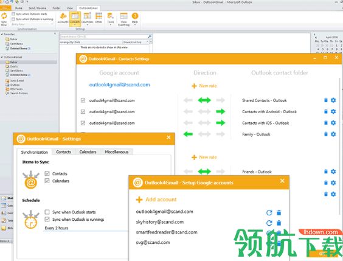Delete the Friends - Outlook rule

coord(326,172)
